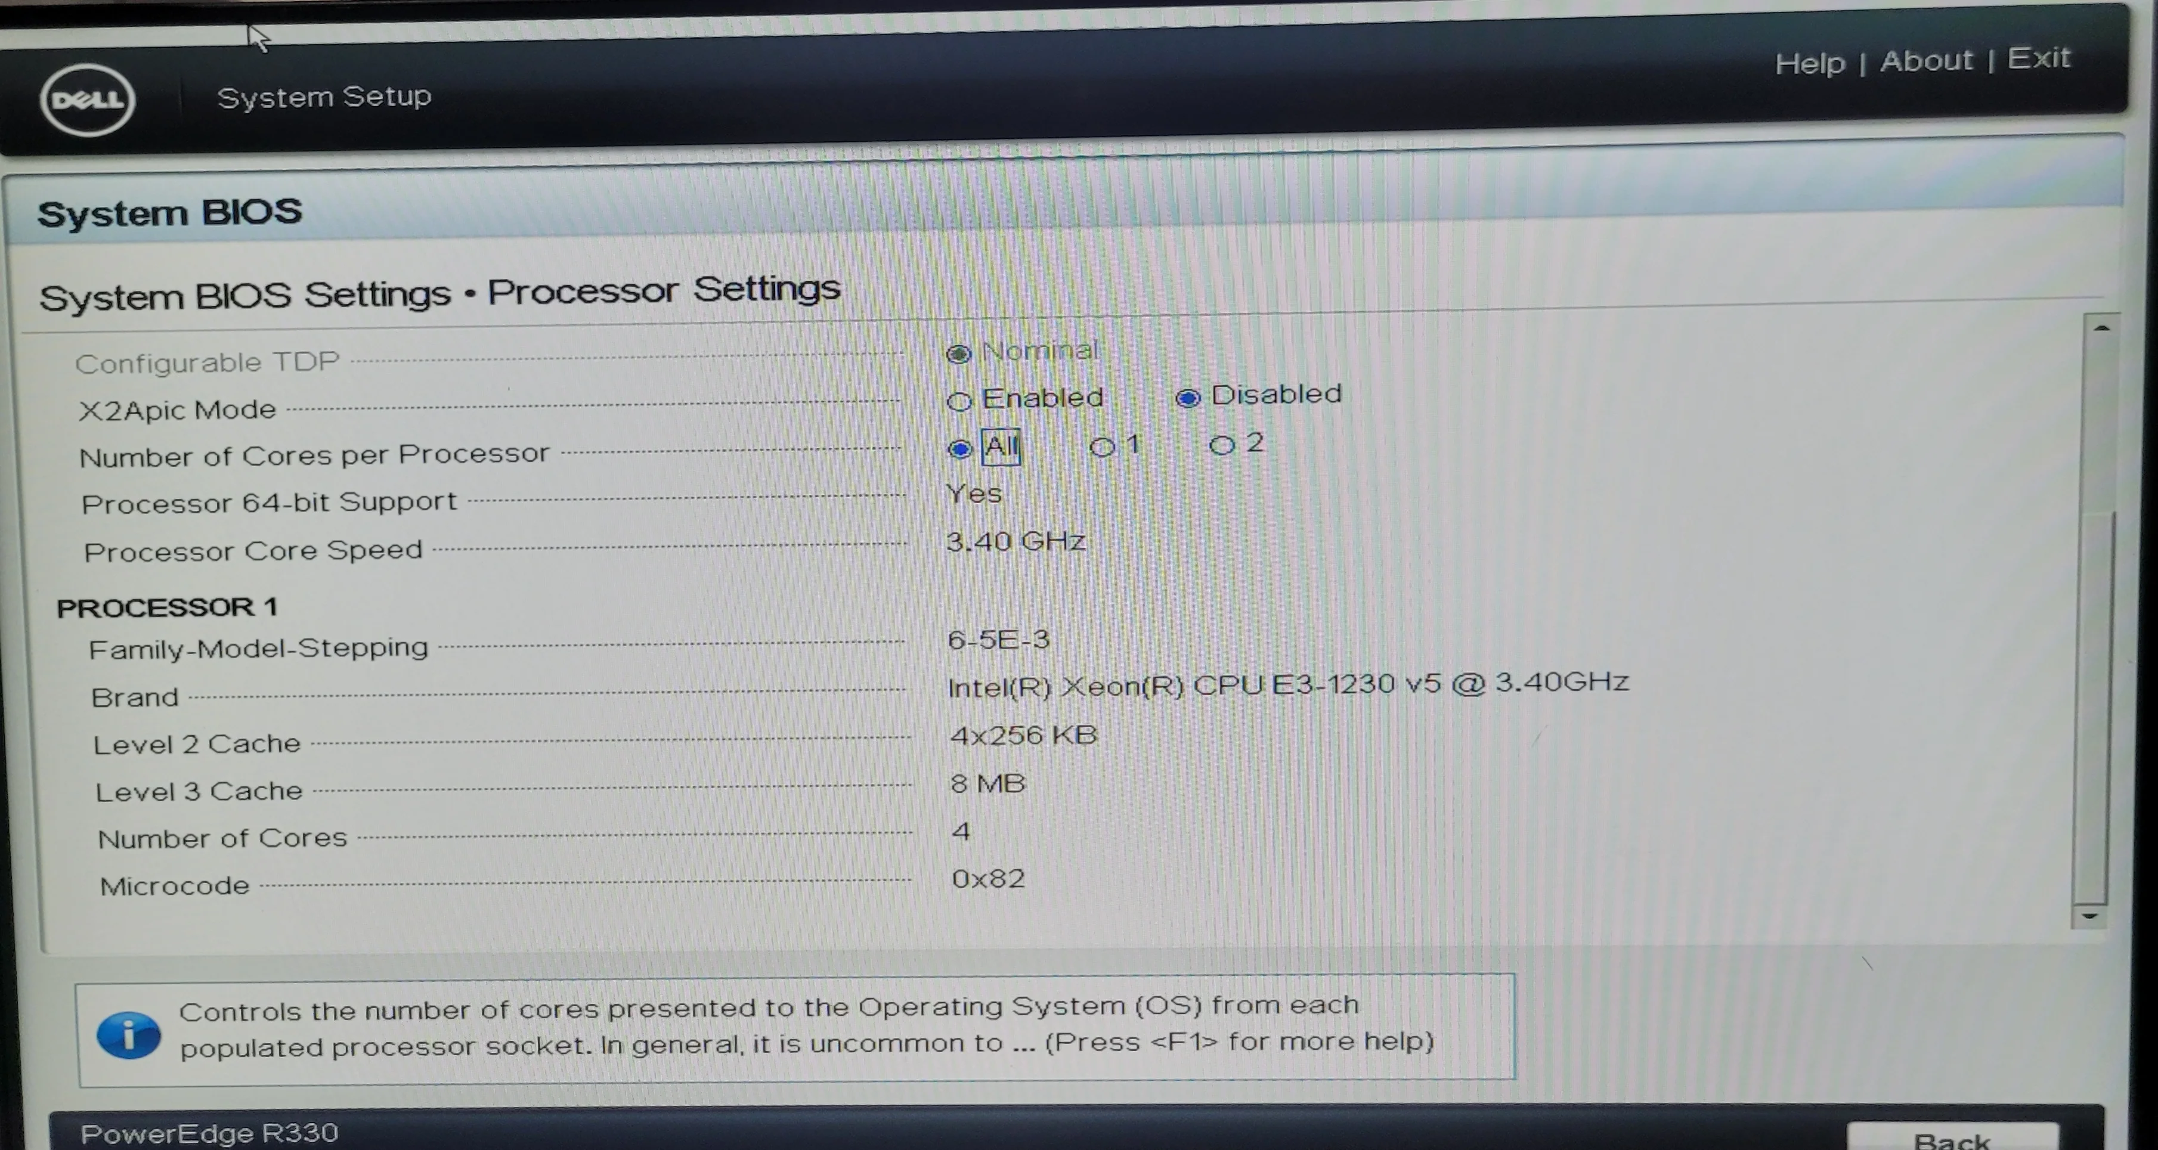Click the System Setup header text
This screenshot has height=1150, width=2158.
[324, 97]
